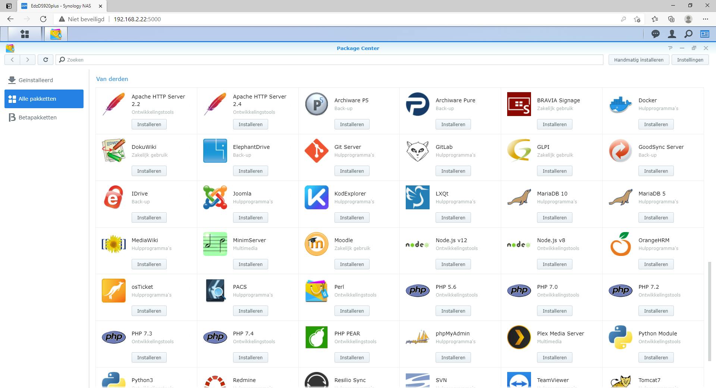Install Node.js v12 package
Image resolution: width=716 pixels, height=388 pixels.
point(453,264)
